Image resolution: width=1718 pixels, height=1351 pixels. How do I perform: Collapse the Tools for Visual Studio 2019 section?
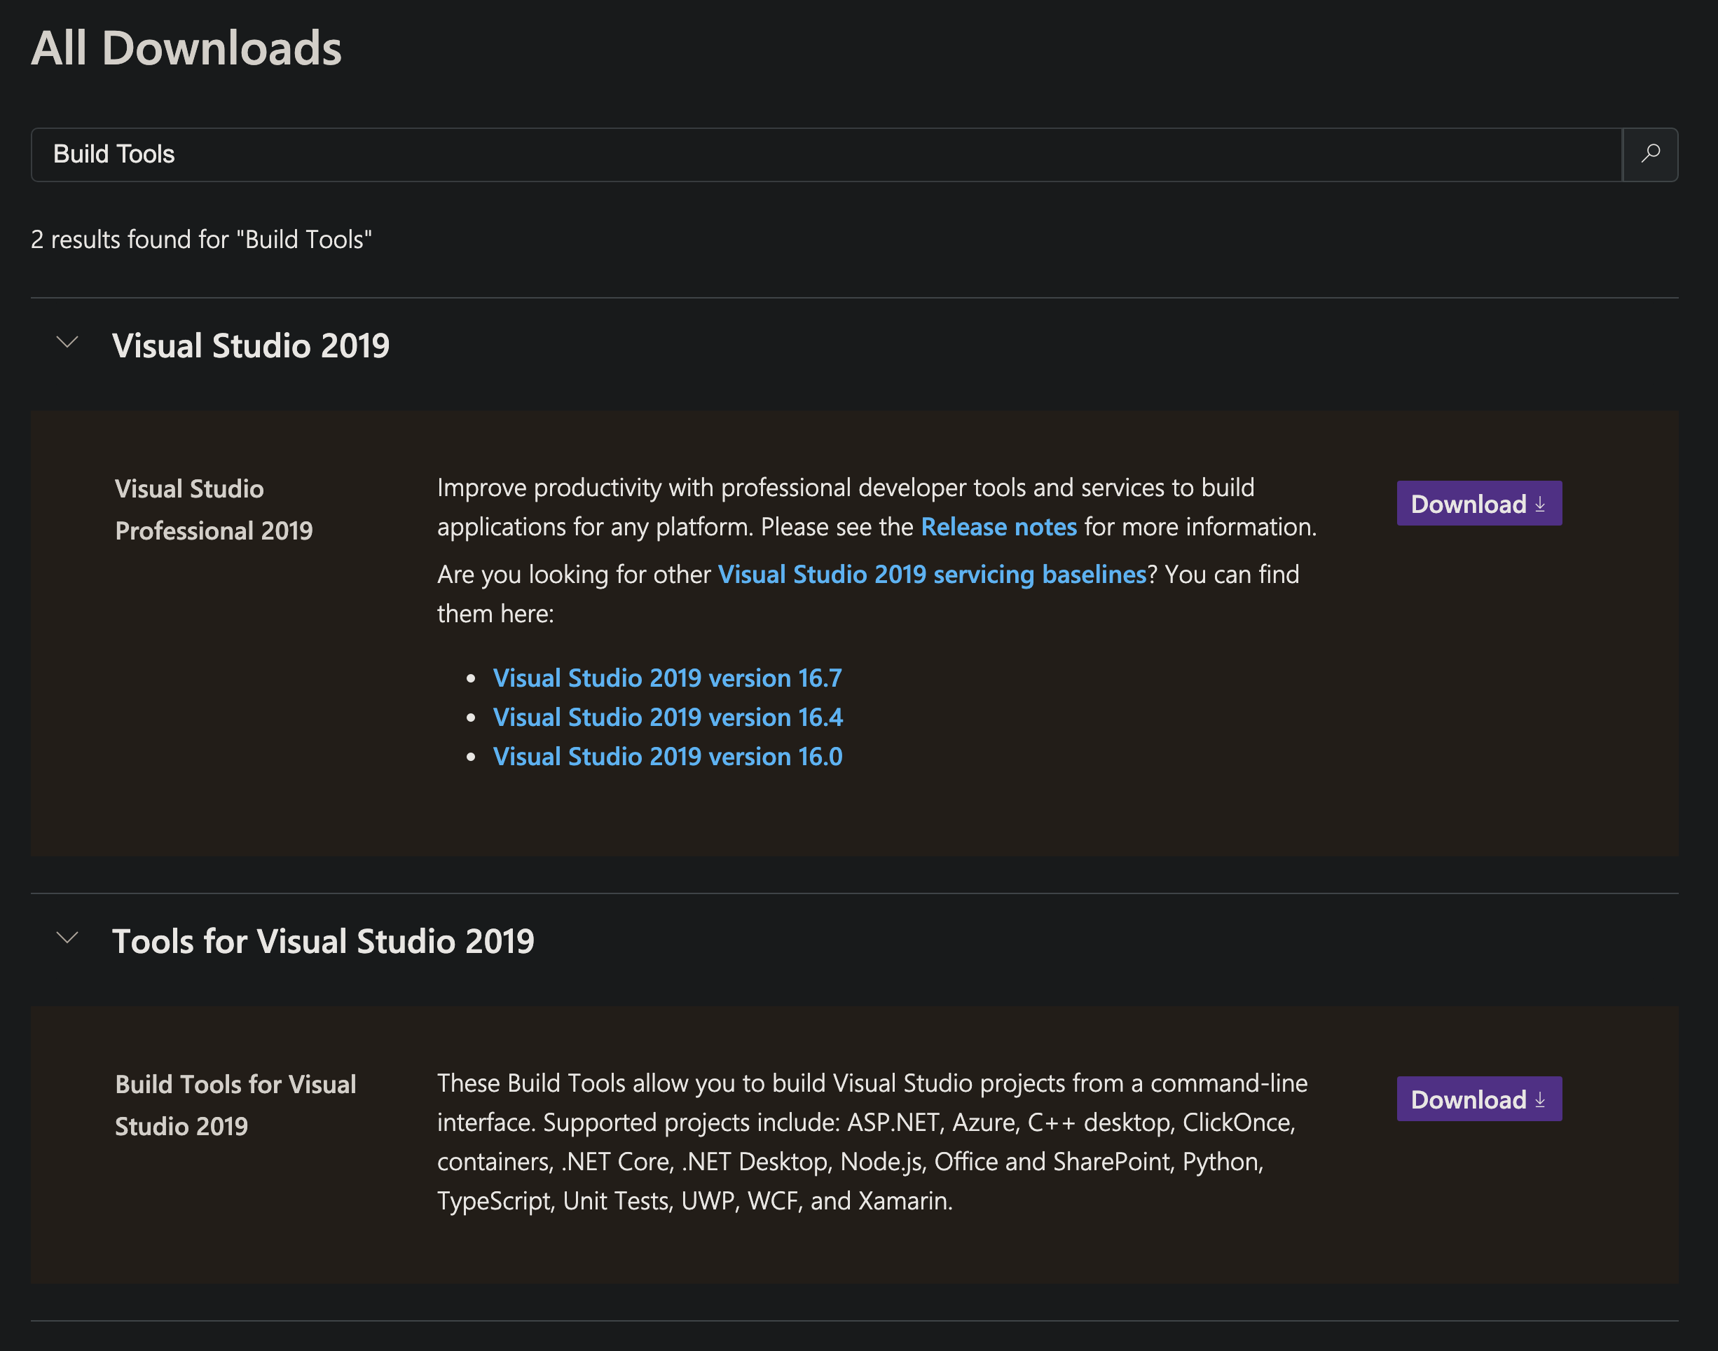pos(67,938)
